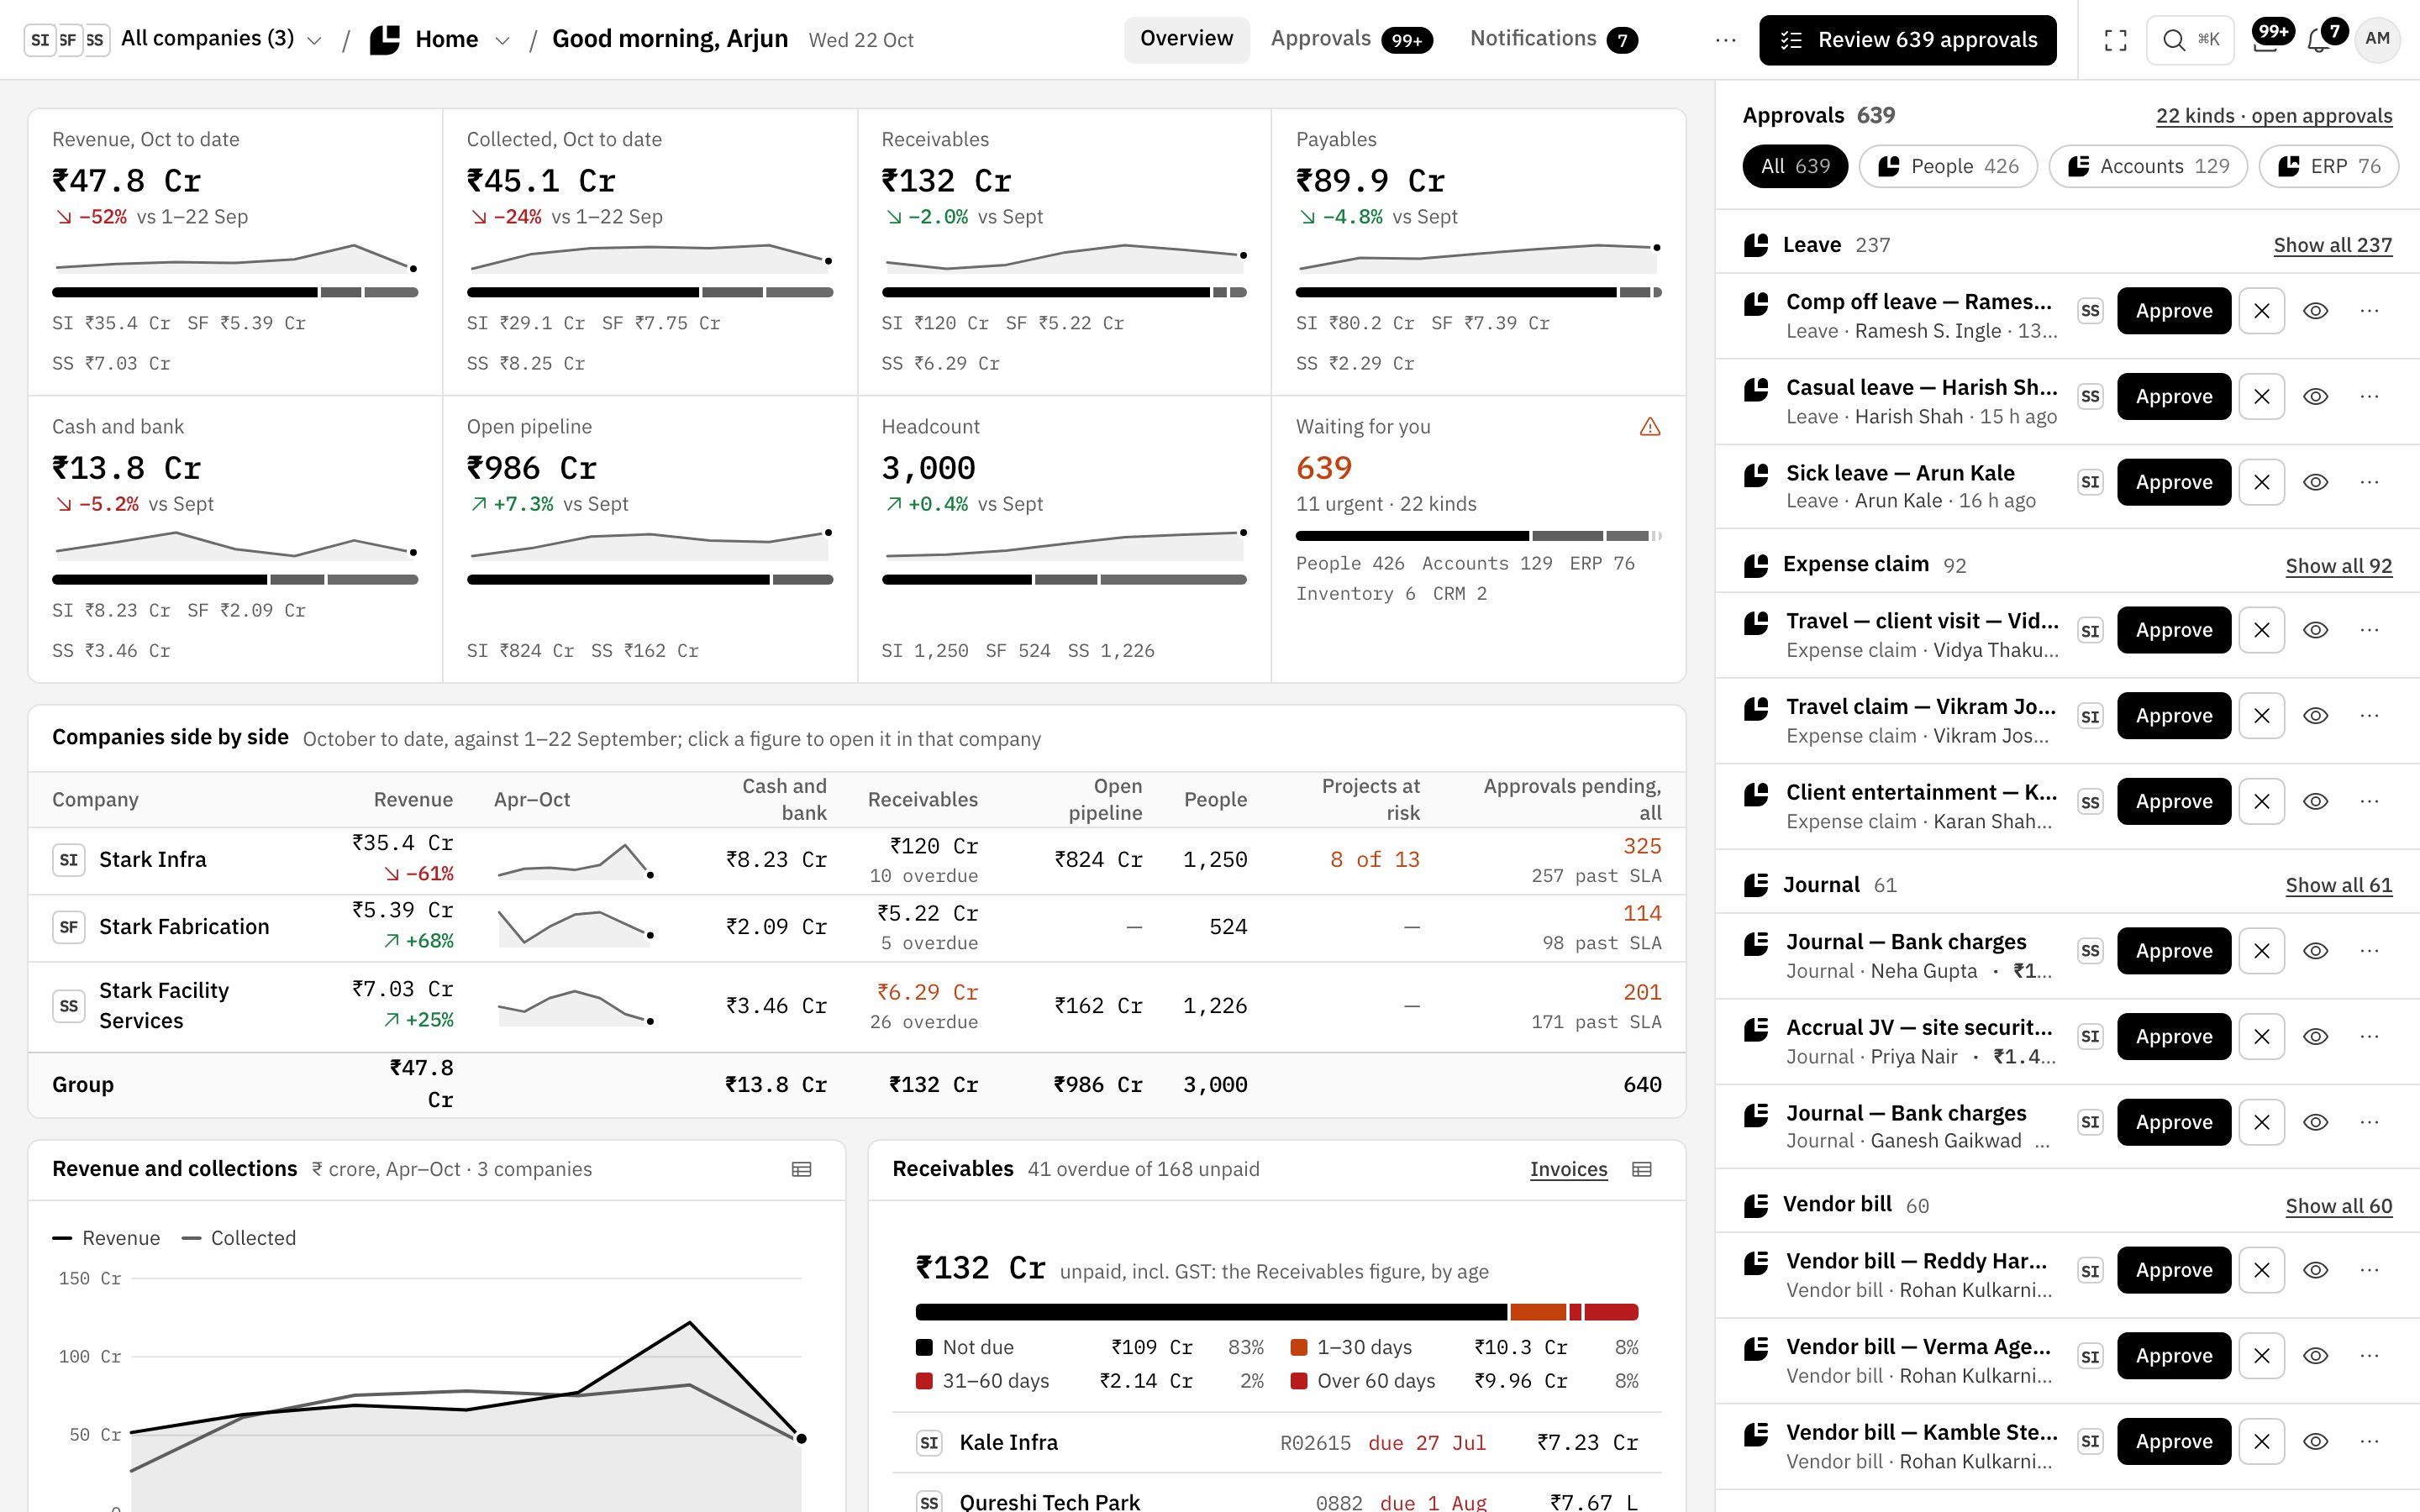The height and width of the screenshot is (1512, 2420).
Task: Click the Revenue Oct to date company split bar
Action: click(235, 292)
